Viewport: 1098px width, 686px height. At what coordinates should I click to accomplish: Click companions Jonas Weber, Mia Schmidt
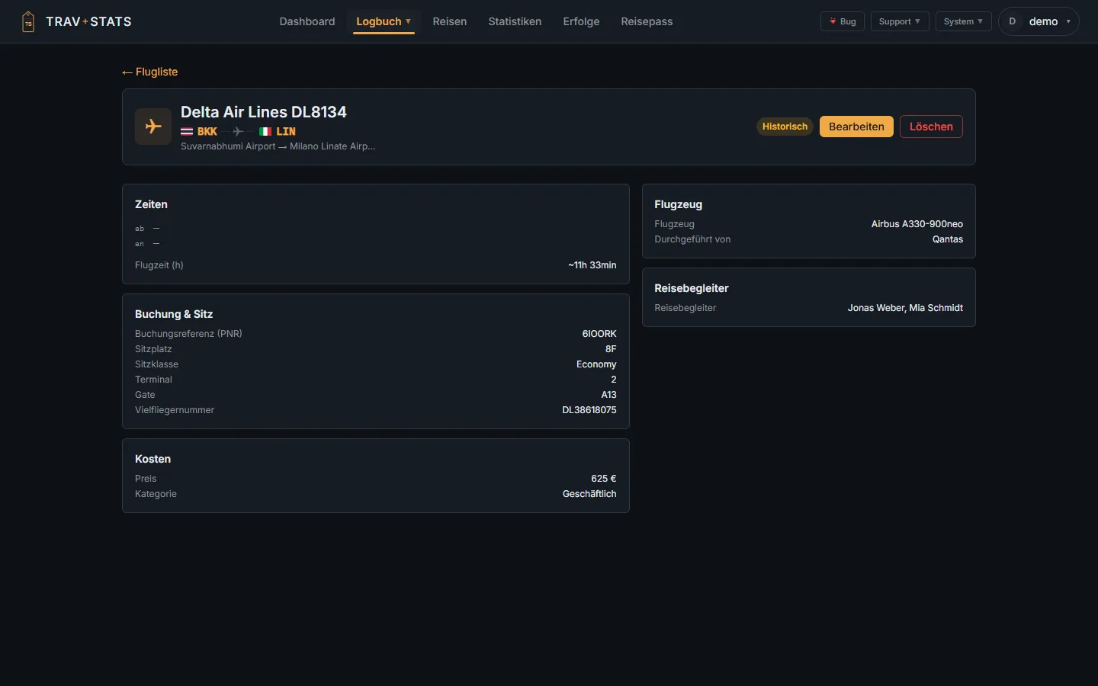905,308
